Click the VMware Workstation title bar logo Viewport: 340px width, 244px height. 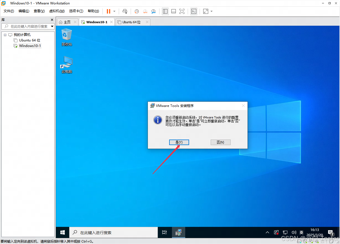tap(4, 3)
